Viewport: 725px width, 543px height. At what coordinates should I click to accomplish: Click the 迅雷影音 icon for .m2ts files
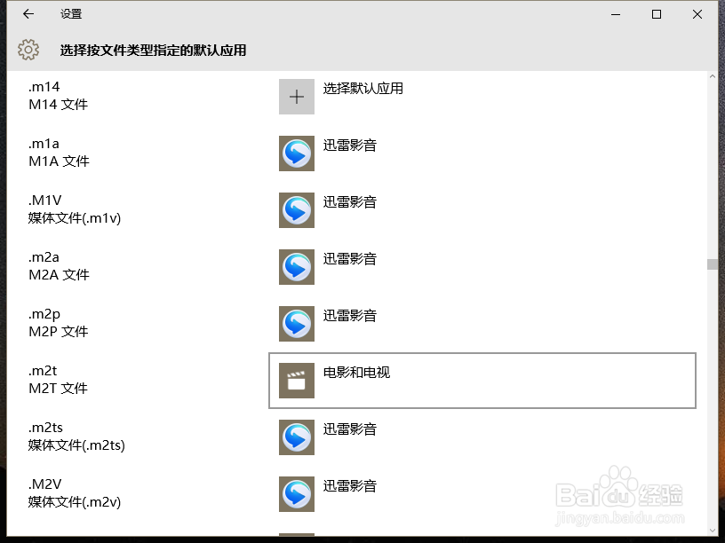tap(296, 437)
